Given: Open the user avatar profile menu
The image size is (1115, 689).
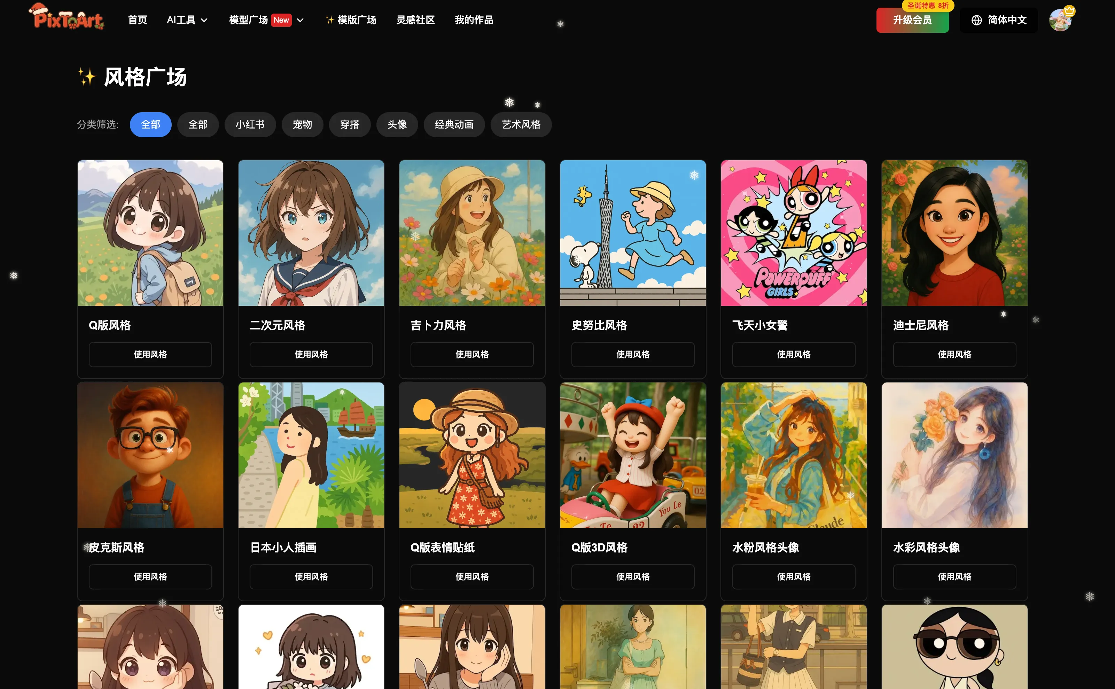Looking at the screenshot, I should 1060,20.
